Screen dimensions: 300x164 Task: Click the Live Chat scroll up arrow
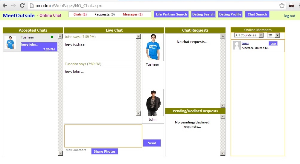click(x=138, y=36)
